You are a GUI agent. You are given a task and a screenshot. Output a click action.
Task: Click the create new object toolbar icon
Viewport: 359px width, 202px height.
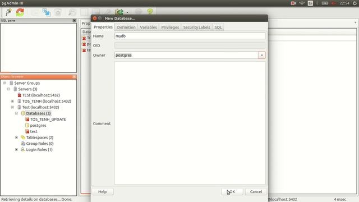[x=46, y=12]
